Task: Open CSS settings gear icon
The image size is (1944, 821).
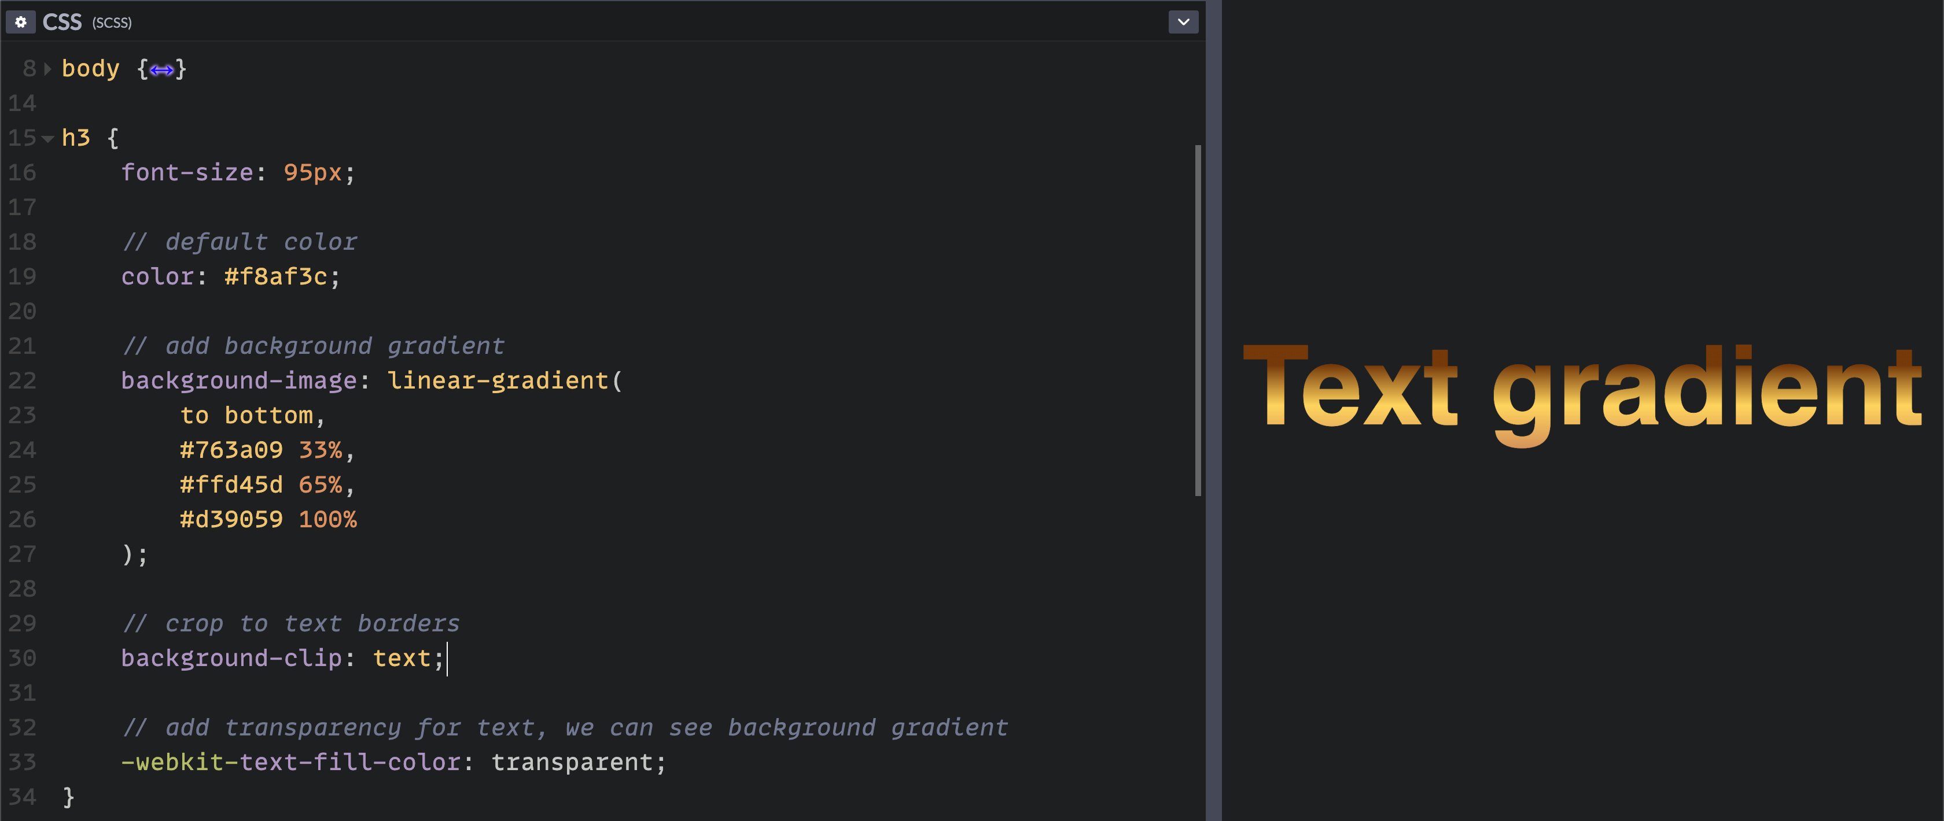Action: [x=20, y=23]
